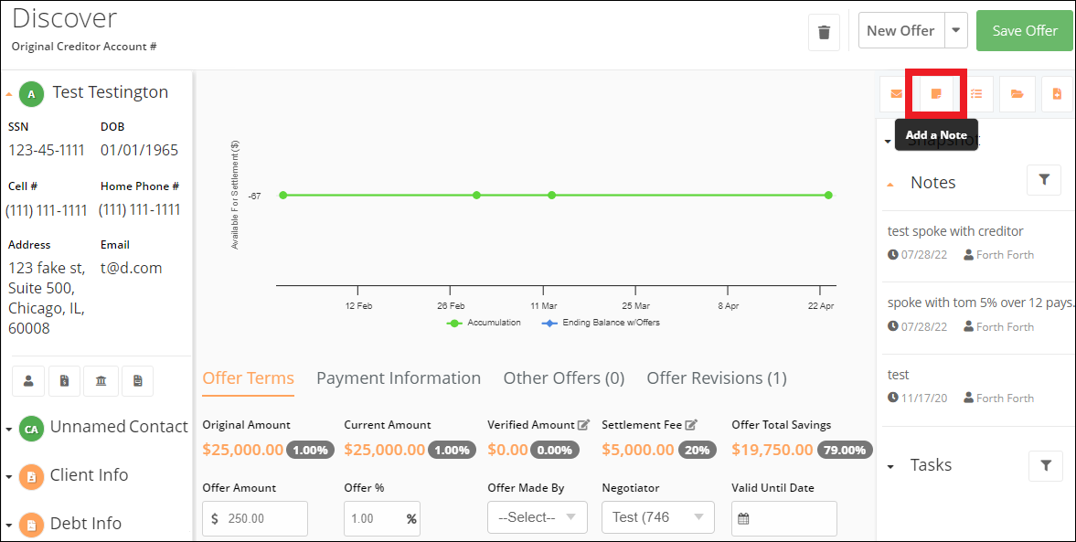Edit Settlement Fee pencil icon
Image resolution: width=1076 pixels, height=542 pixels.
[691, 425]
